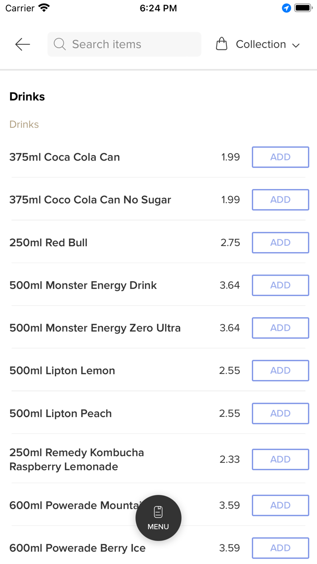The height and width of the screenshot is (564, 317).
Task: Tap the back arrow icon
Action: (x=22, y=44)
